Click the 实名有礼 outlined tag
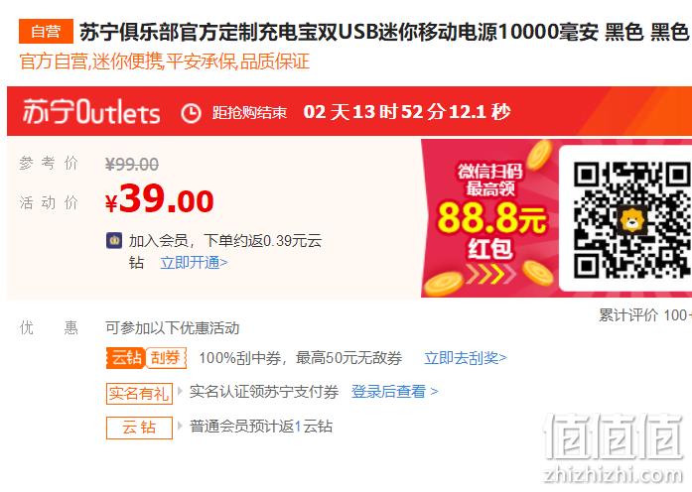692x492 pixels. point(139,393)
